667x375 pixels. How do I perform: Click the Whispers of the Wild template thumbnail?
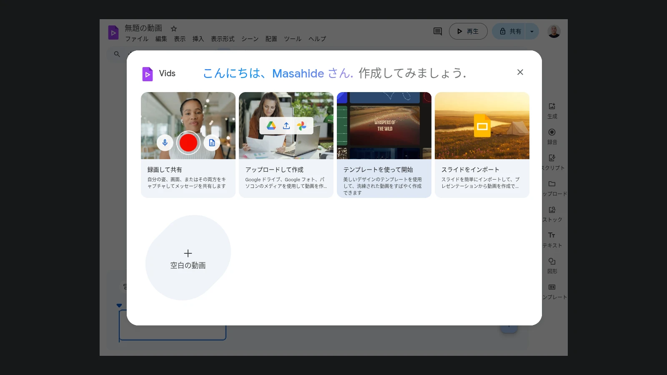pyautogui.click(x=384, y=125)
